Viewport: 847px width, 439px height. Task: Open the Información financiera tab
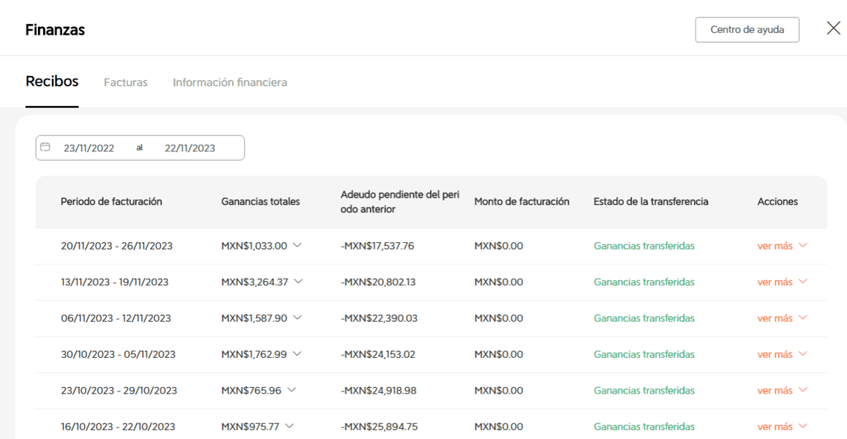coord(230,83)
